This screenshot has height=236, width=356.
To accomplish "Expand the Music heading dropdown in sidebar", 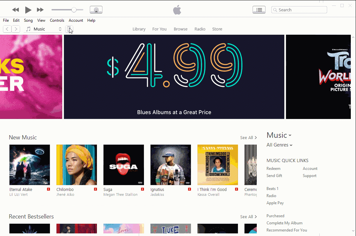I will (279, 135).
